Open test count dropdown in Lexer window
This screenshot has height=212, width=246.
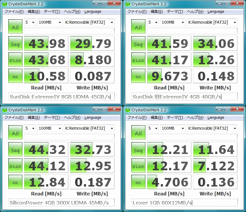[x=153, y=129]
